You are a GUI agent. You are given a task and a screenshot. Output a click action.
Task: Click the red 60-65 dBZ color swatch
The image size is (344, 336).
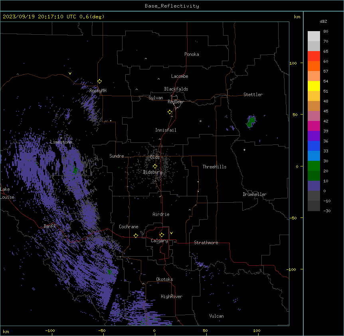click(314, 56)
